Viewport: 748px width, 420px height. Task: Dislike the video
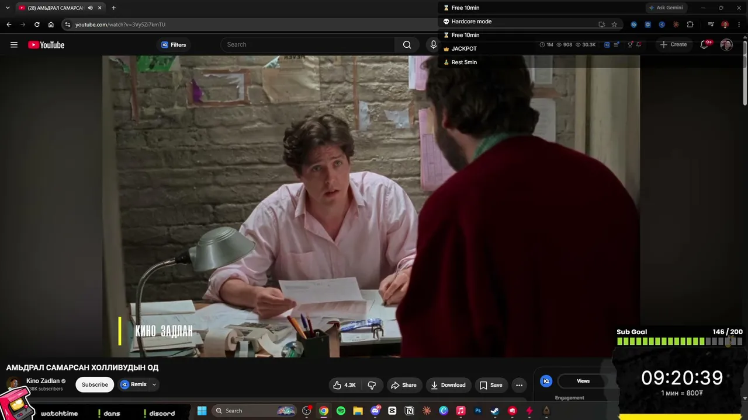pyautogui.click(x=372, y=385)
